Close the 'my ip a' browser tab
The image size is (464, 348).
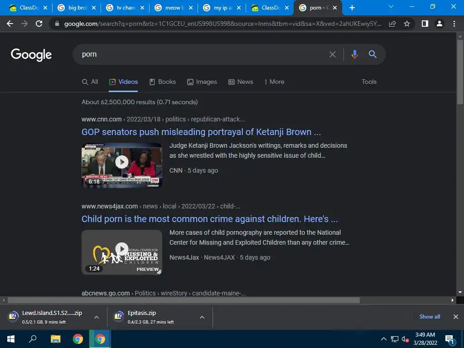point(239,8)
